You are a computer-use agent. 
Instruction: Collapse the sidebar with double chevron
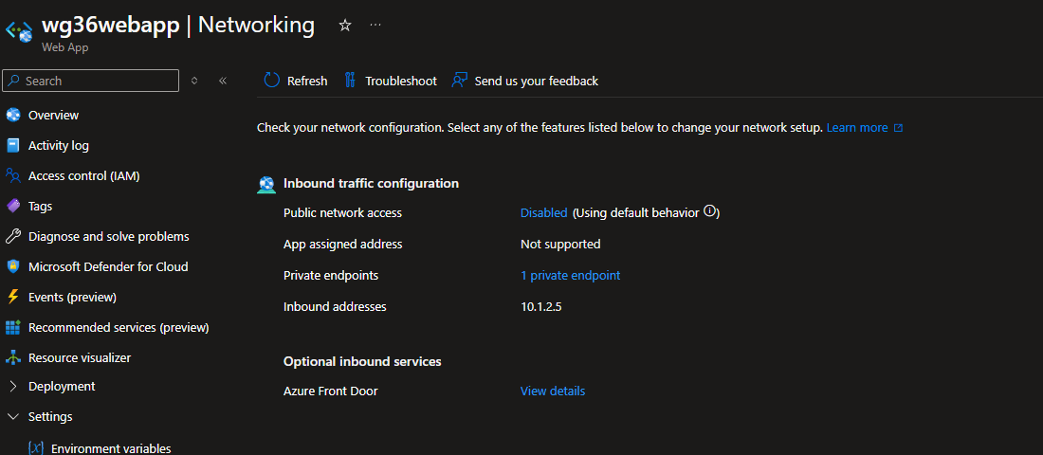pos(223,81)
